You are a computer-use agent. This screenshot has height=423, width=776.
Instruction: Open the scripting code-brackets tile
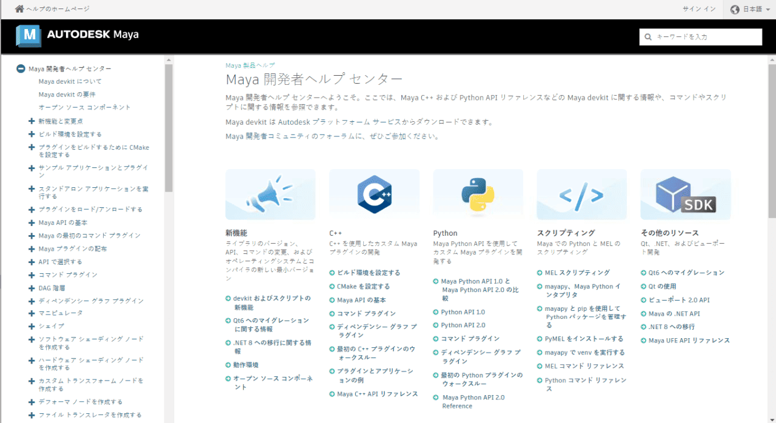click(581, 194)
